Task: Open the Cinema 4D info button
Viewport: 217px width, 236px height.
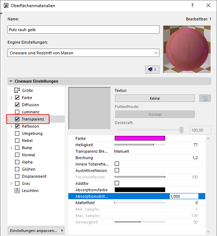Action: tap(152, 69)
